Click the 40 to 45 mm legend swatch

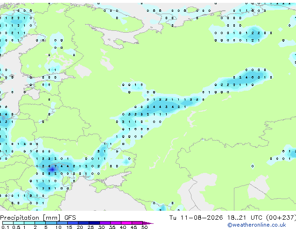click(127, 223)
